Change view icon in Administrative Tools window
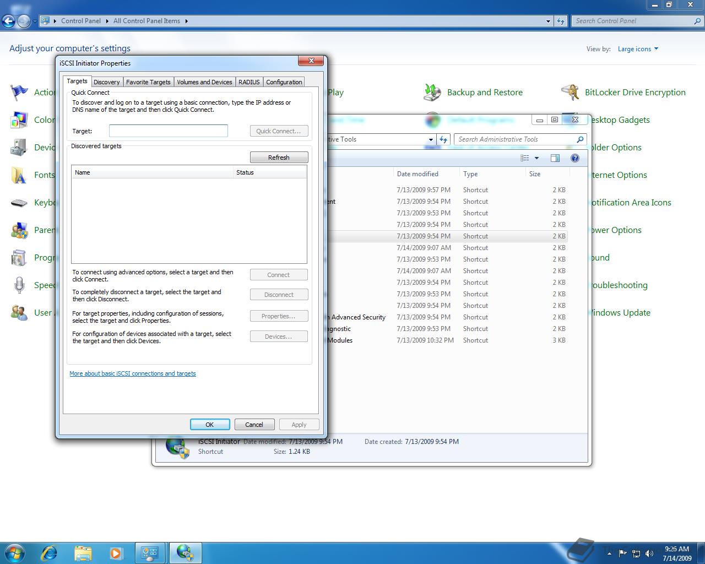705x564 pixels. [525, 158]
